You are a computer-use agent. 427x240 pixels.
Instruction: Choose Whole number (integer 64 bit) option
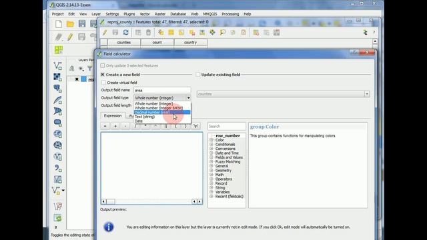(162, 108)
